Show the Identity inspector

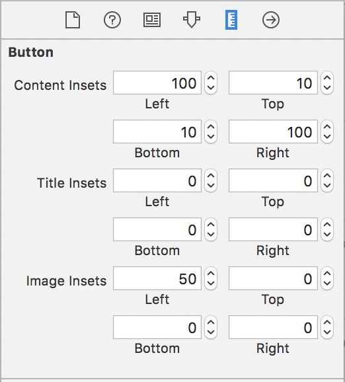152,20
